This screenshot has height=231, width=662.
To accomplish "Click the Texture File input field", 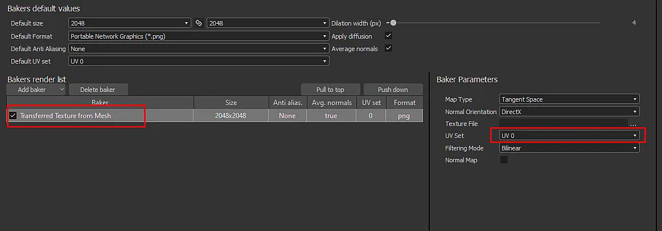I will (x=563, y=124).
